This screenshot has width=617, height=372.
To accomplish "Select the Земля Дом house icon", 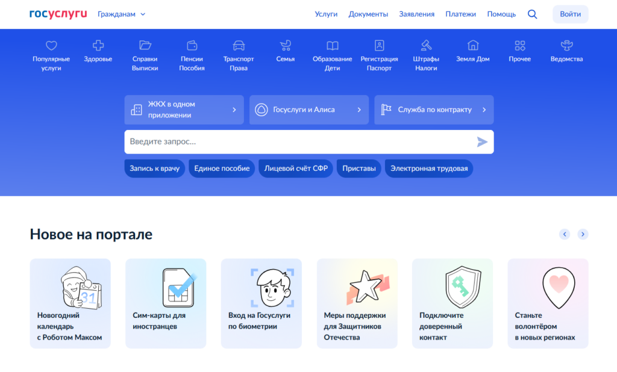I will click(x=472, y=46).
